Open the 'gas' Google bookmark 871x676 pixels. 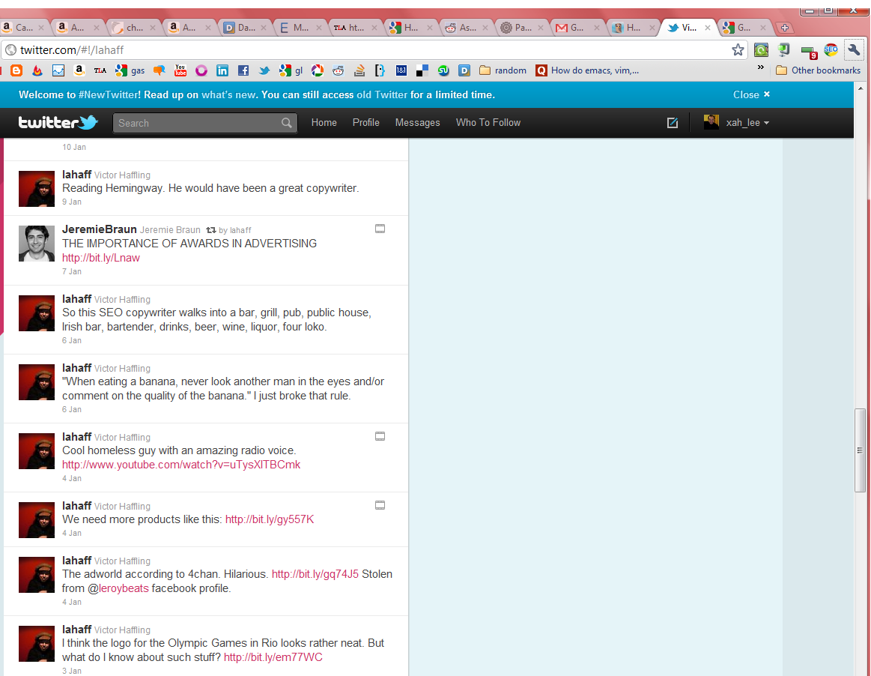[x=130, y=70]
